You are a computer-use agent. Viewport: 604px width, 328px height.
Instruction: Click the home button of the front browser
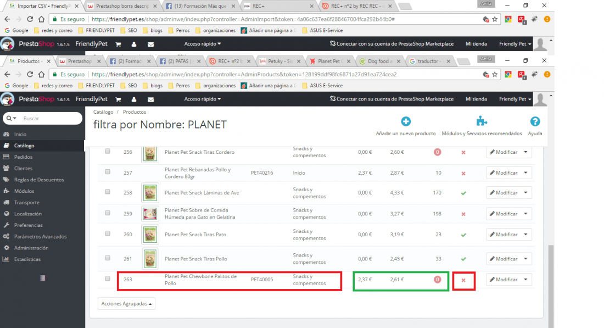click(x=41, y=74)
